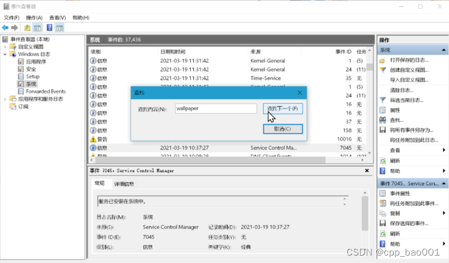Click the 筛选当前日志 filter action
The image size is (449, 263).
tap(407, 100)
